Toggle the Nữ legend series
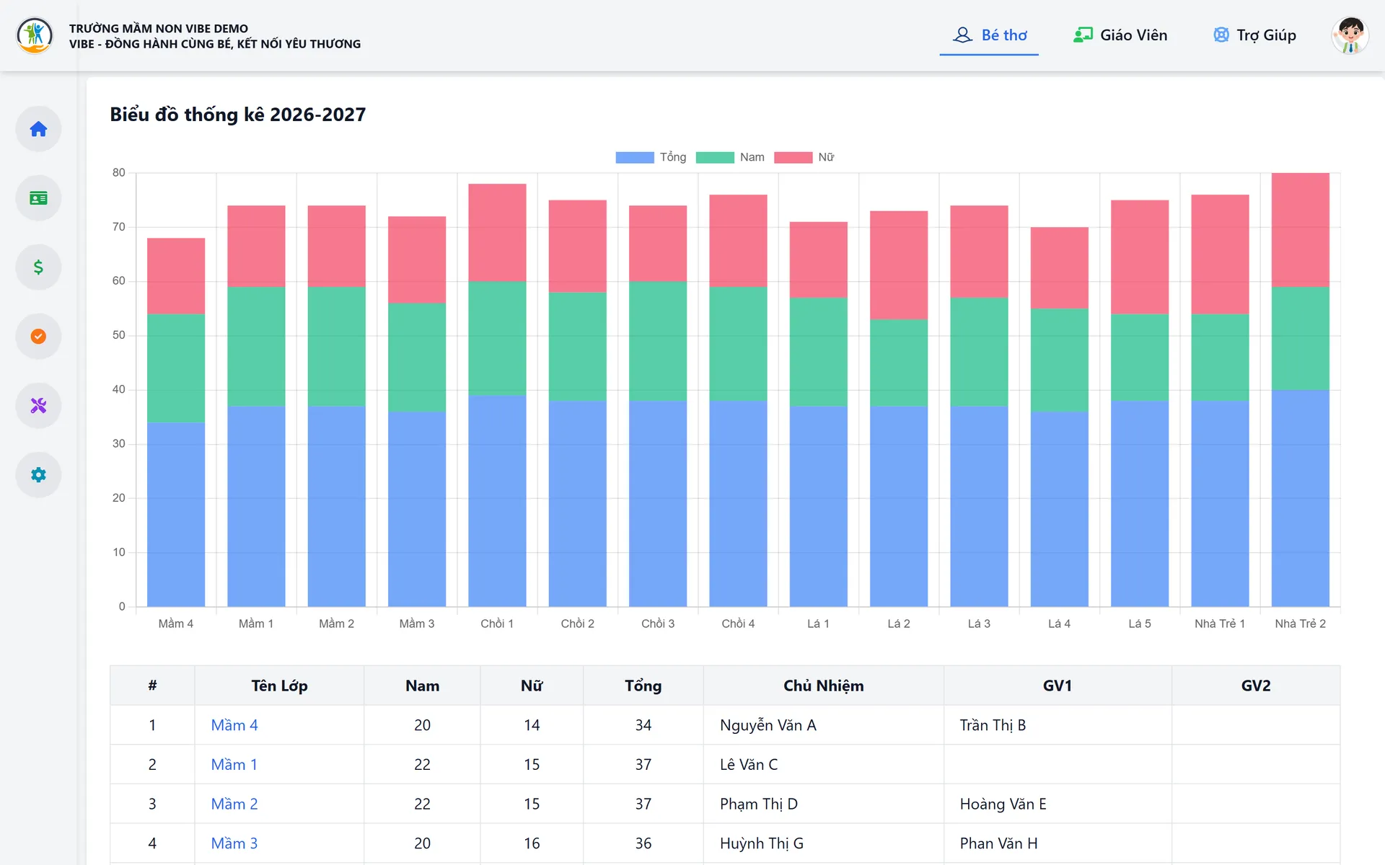Image resolution: width=1385 pixels, height=865 pixels. (x=804, y=157)
